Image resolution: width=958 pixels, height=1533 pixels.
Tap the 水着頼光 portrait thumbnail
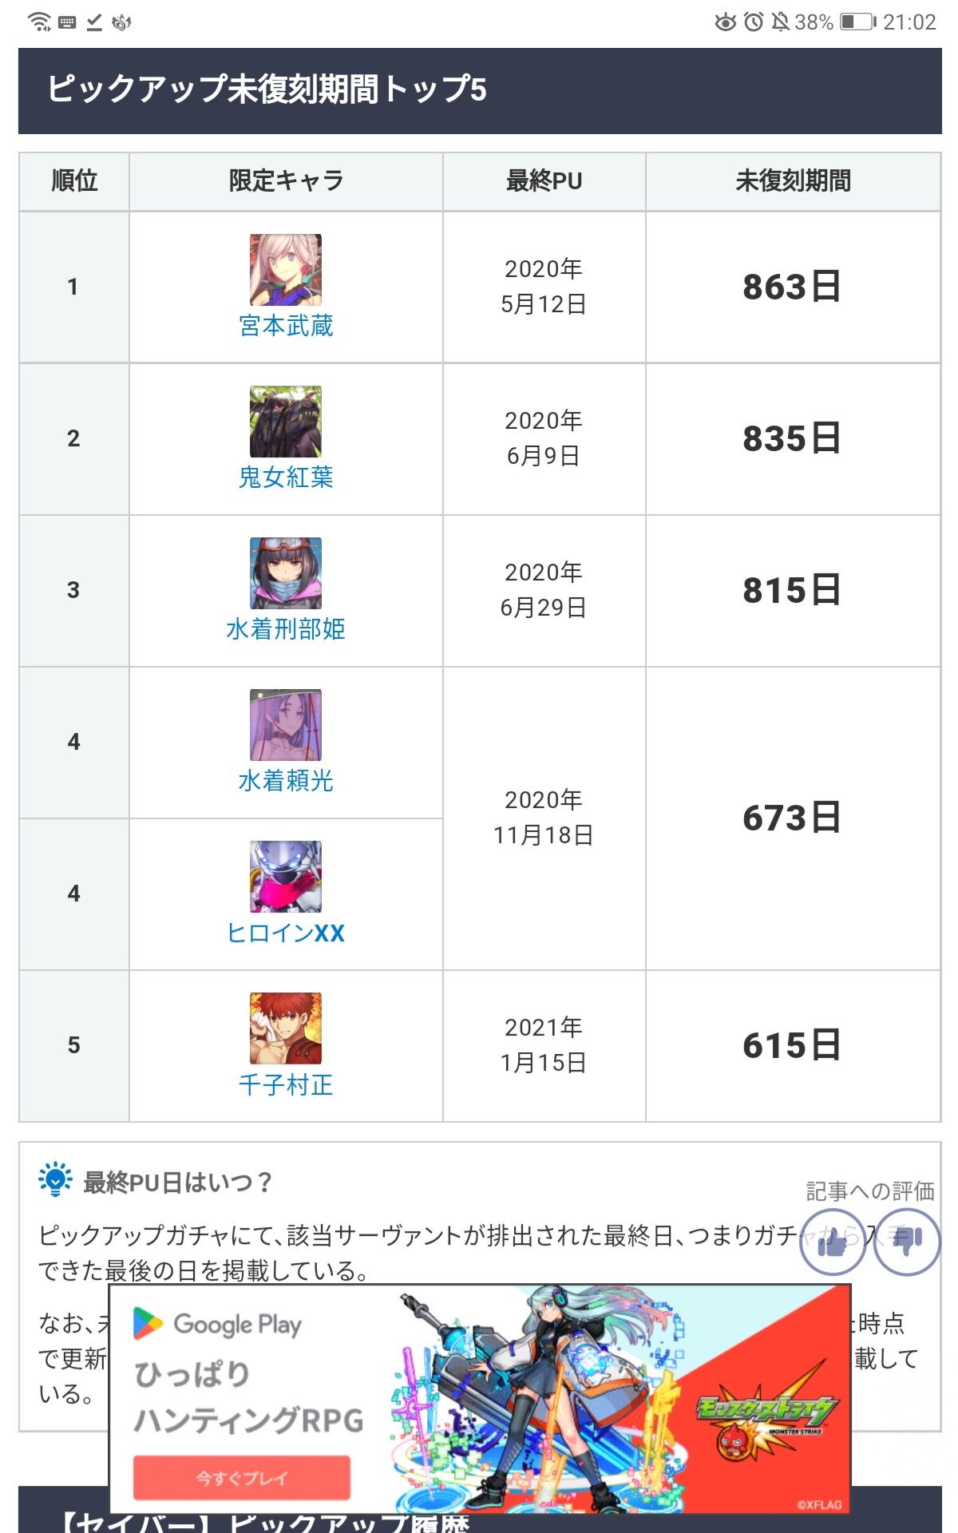pos(286,725)
